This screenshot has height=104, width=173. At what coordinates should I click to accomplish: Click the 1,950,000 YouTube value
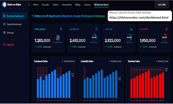point(148,40)
